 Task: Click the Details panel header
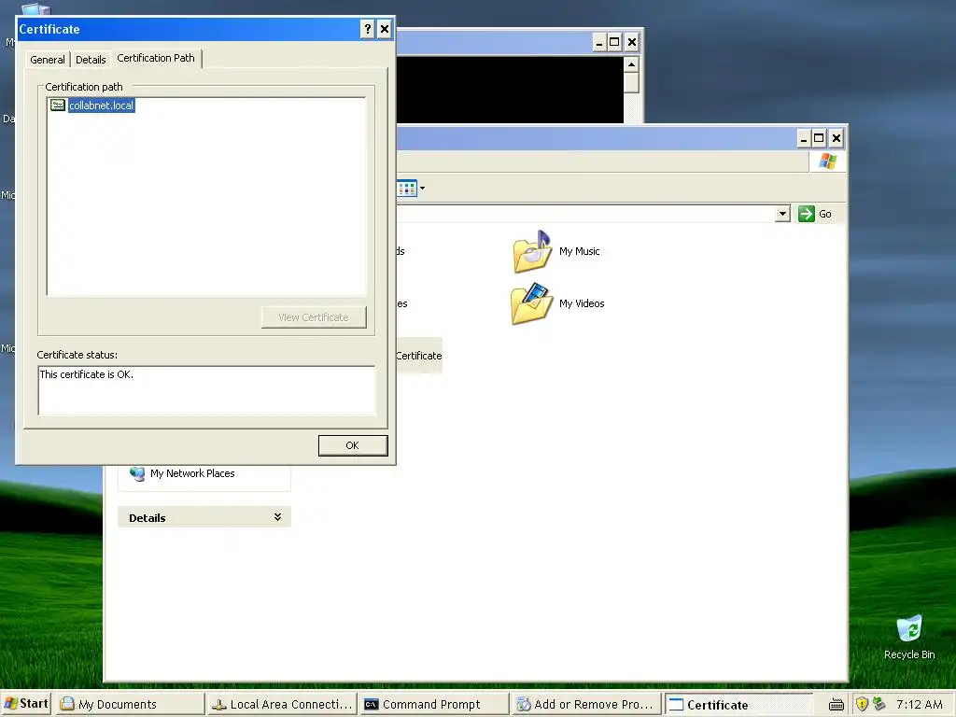coord(204,517)
